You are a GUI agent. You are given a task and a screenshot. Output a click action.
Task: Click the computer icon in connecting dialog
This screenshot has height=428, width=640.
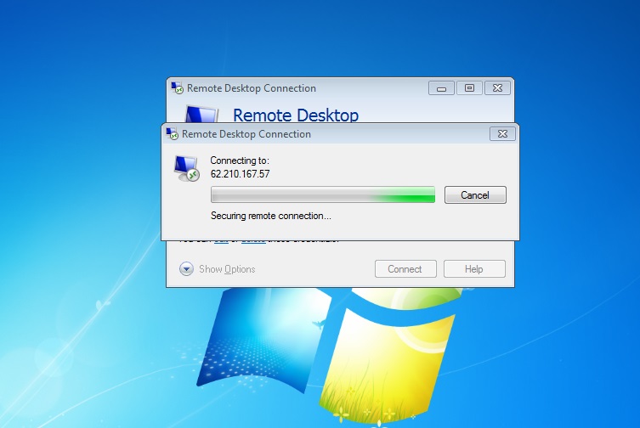(186, 168)
